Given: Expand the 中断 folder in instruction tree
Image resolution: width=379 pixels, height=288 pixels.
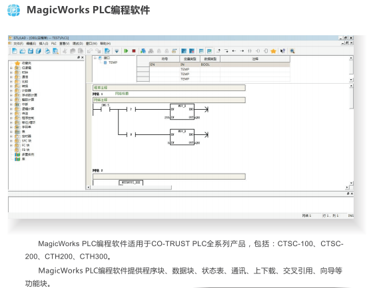Looking at the screenshot, I should point(11,104).
